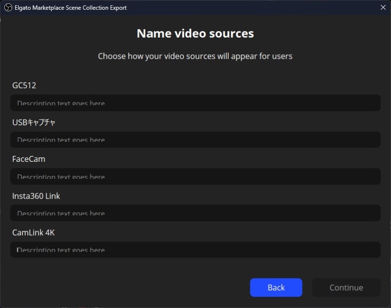Focus the CamLink 4K description field
This screenshot has height=308, width=391.
[x=195, y=250]
